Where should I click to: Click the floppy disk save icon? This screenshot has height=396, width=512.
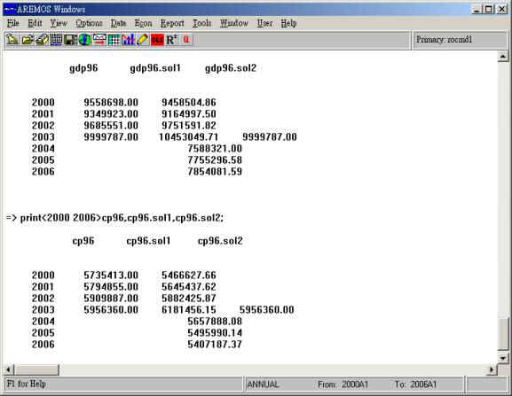[70, 40]
